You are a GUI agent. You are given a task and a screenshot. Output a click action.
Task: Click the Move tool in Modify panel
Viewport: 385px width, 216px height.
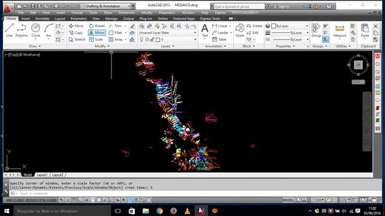point(76,26)
